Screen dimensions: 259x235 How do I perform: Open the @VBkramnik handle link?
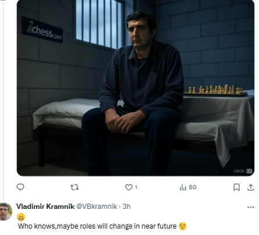(x=97, y=207)
